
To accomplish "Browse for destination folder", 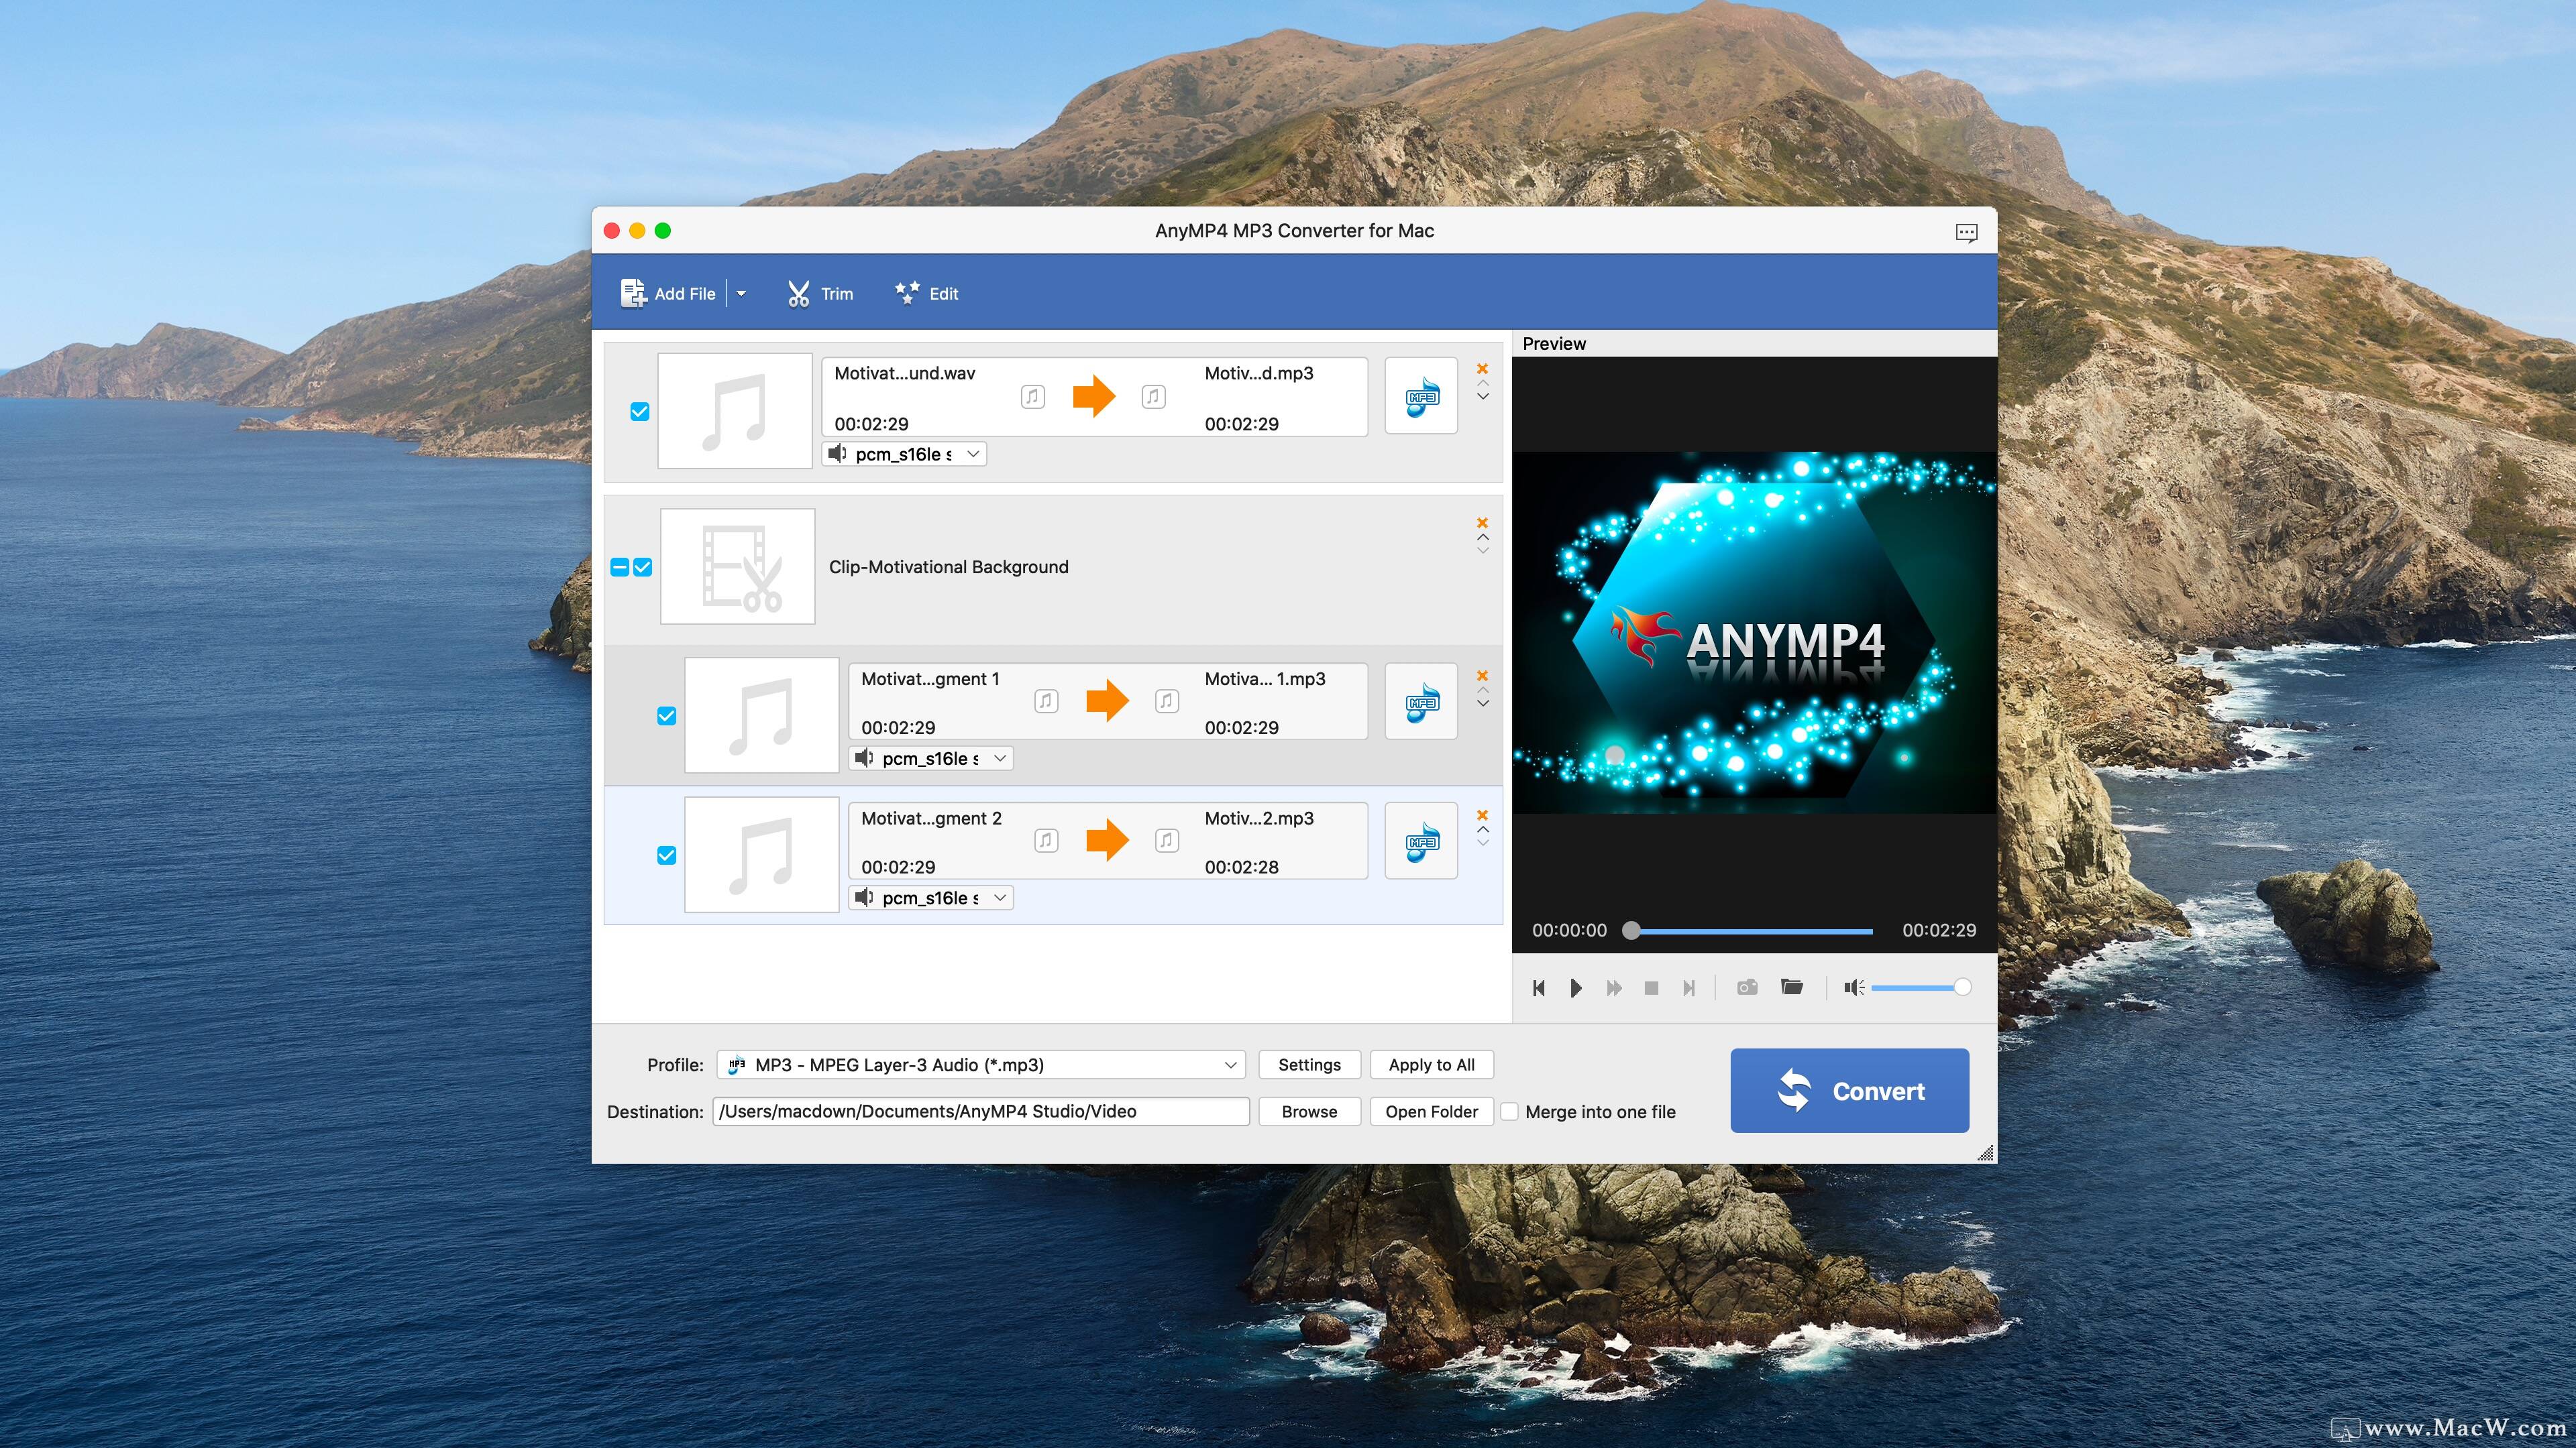I will 1309,1112.
